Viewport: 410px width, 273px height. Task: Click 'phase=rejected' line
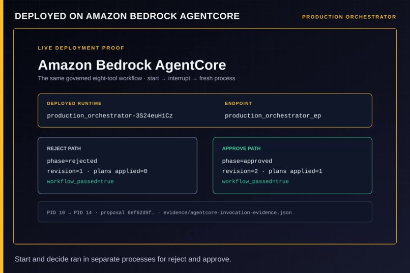[72, 161]
